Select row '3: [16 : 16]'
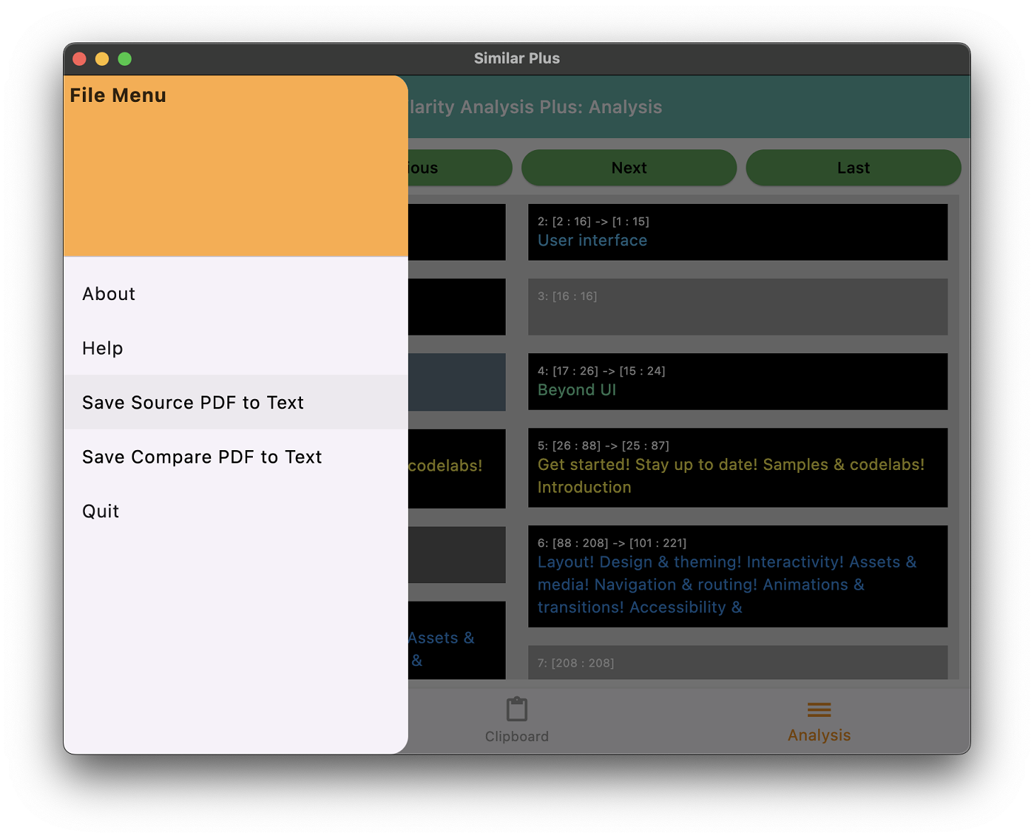 click(x=738, y=306)
